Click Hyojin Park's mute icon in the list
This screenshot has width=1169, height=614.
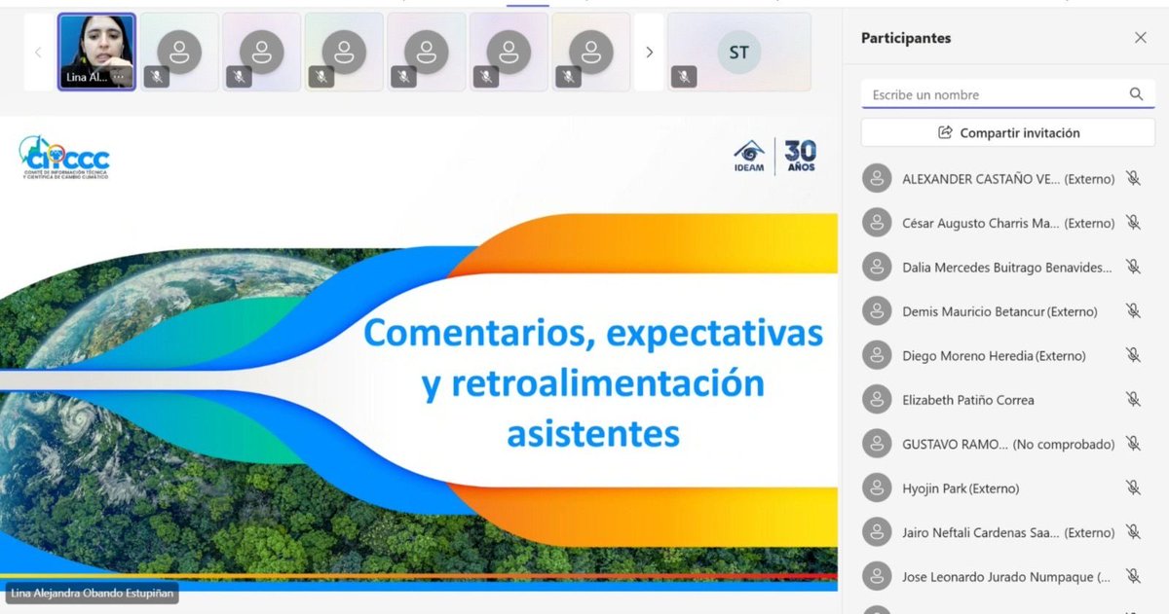(x=1133, y=488)
